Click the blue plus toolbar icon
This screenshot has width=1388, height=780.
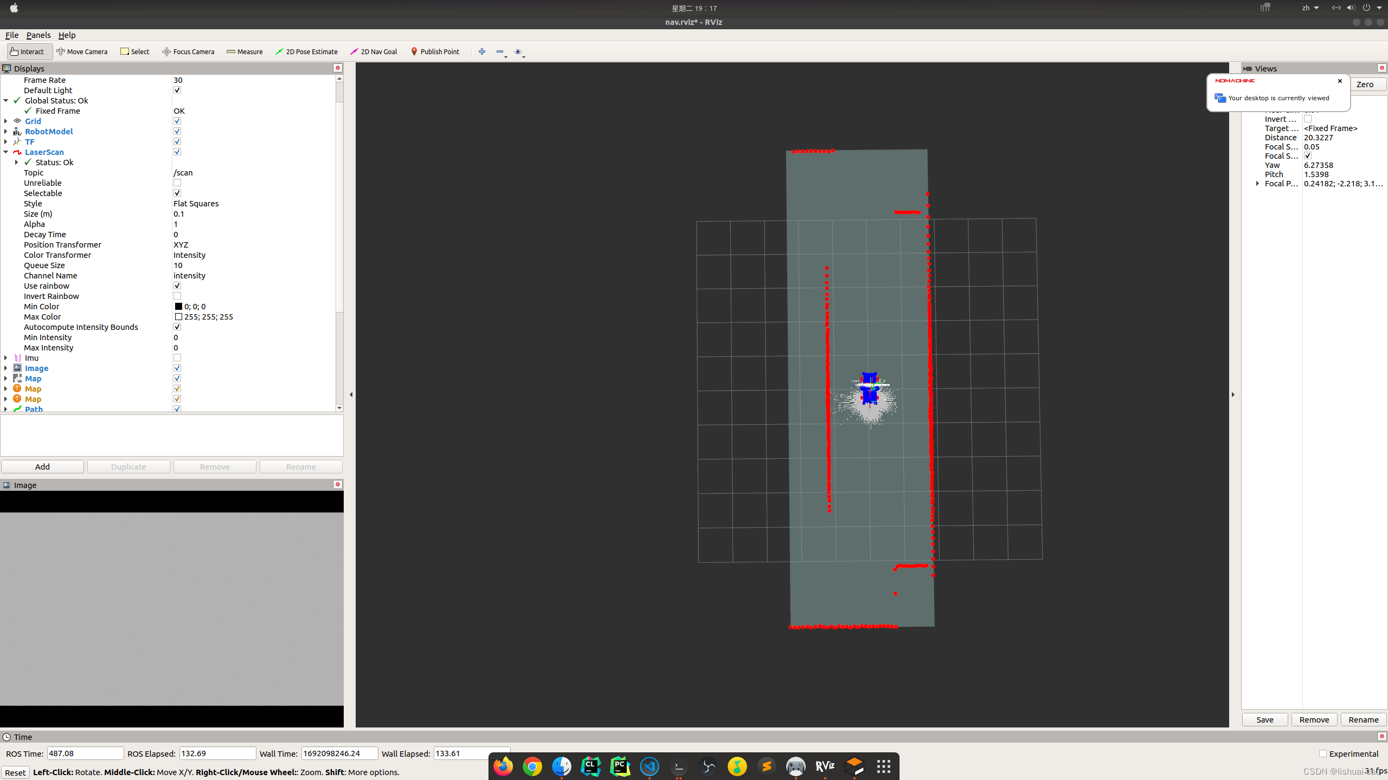point(481,51)
